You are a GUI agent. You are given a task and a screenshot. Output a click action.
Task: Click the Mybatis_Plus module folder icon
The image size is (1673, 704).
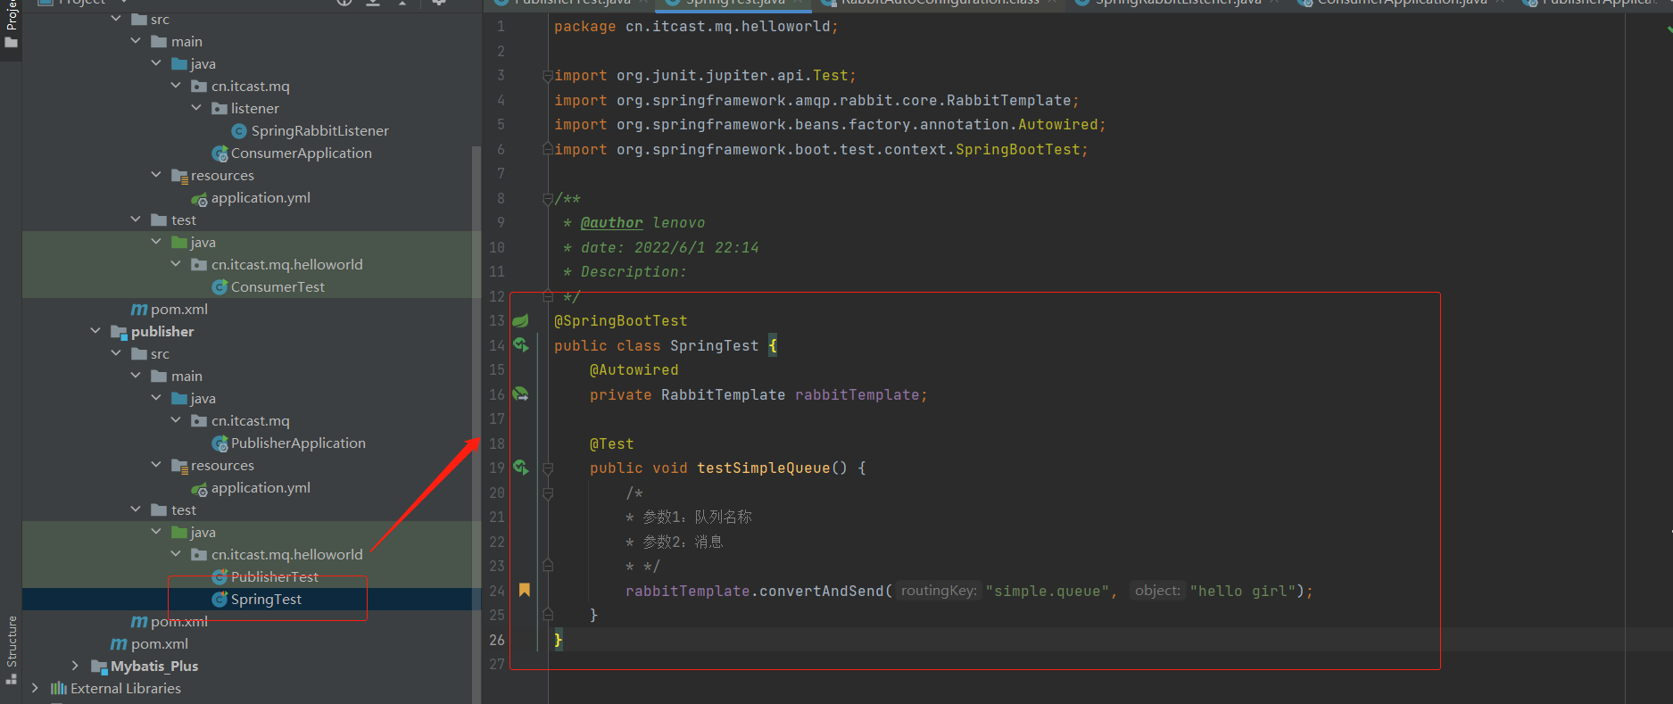pyautogui.click(x=99, y=667)
